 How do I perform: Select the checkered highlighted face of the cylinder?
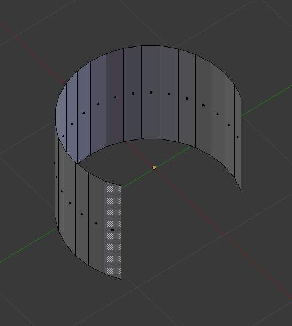(x=112, y=230)
